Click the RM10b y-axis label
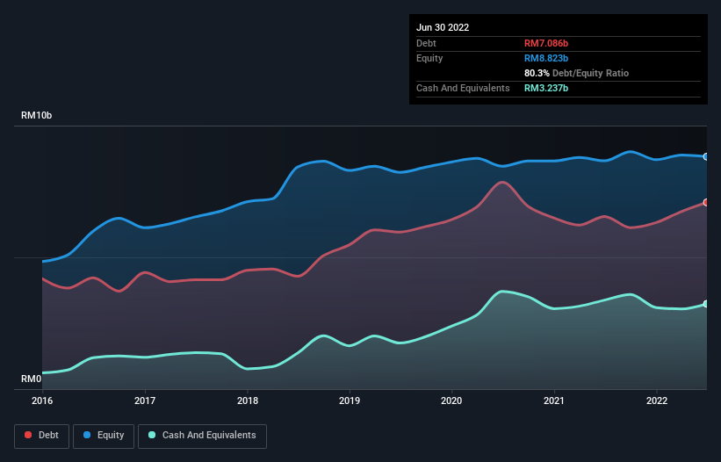This screenshot has width=721, height=462. click(36, 115)
